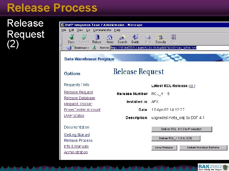Open the PowerCenter Account link
This screenshot has width=229, height=171.
pos(82,110)
